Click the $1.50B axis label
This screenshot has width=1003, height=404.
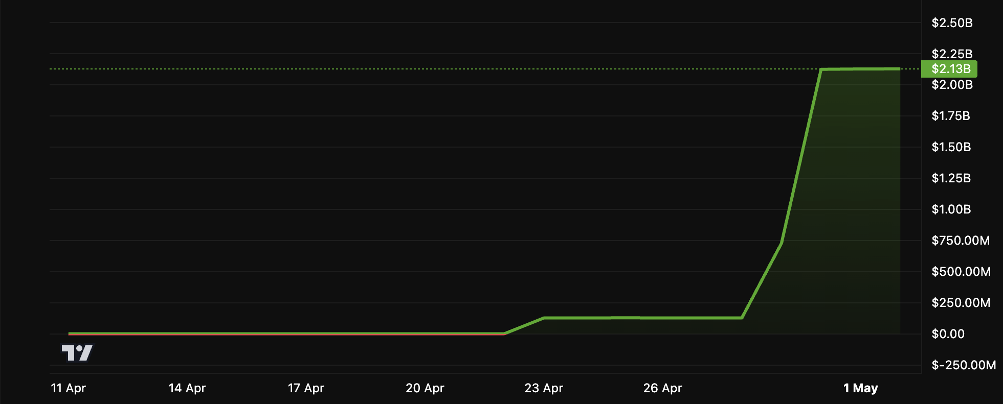pyautogui.click(x=951, y=147)
